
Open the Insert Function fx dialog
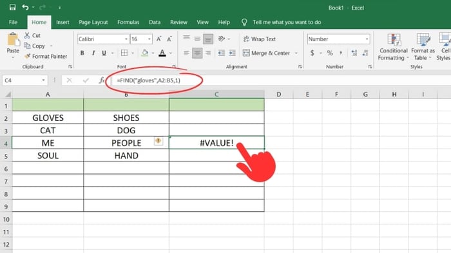[102, 80]
